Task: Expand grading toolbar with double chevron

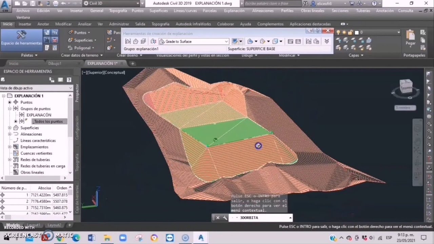Action: point(327,41)
